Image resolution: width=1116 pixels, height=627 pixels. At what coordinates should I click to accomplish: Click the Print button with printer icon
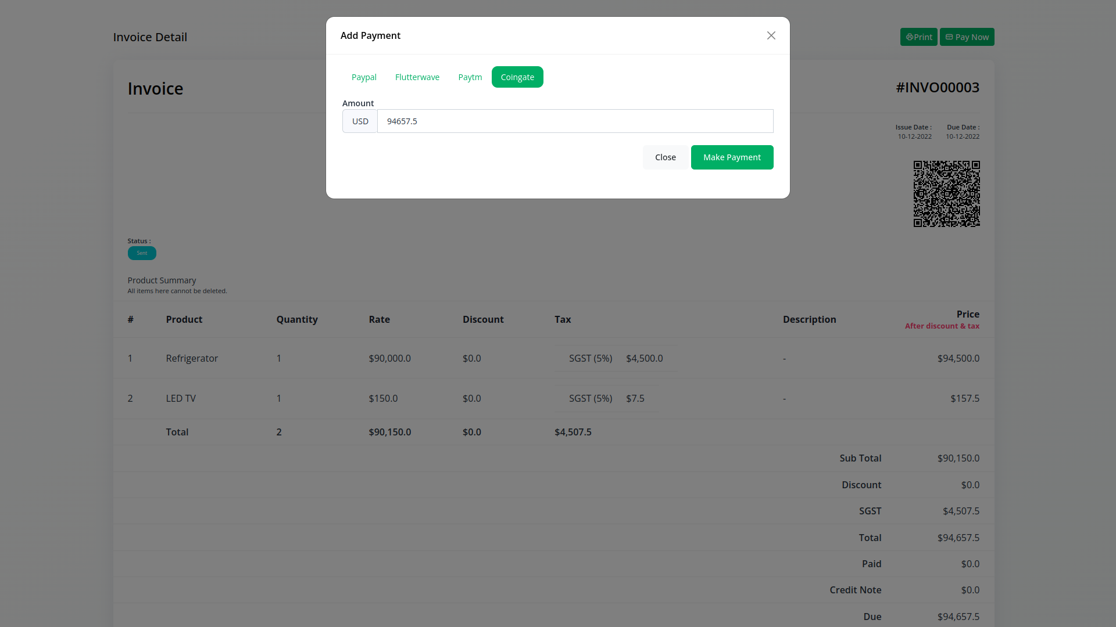(x=918, y=37)
